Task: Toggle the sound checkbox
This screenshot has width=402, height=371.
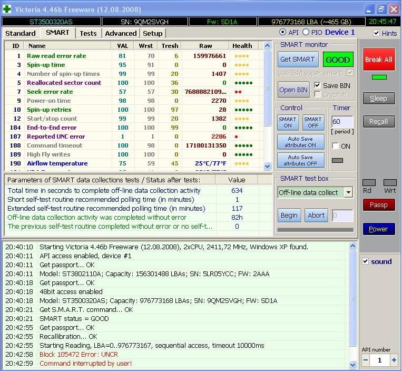Action: (x=365, y=261)
